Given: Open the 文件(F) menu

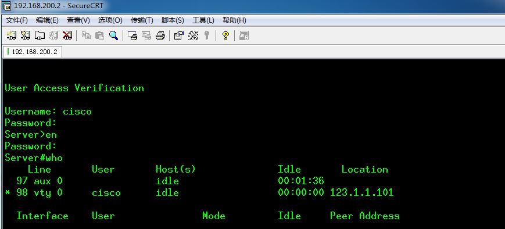Looking at the screenshot, I should click(17, 20).
